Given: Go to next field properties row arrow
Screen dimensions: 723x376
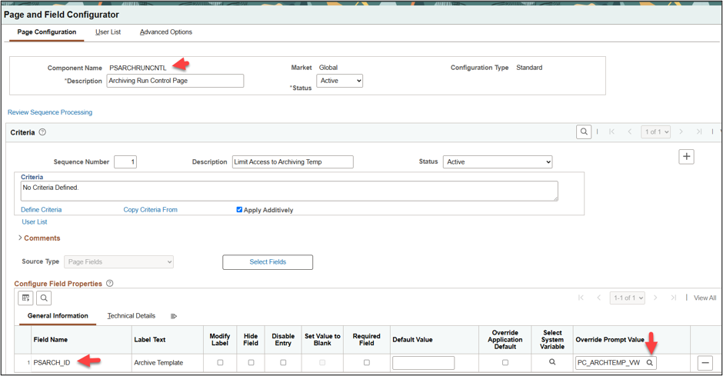Looking at the screenshot, I should [x=655, y=298].
